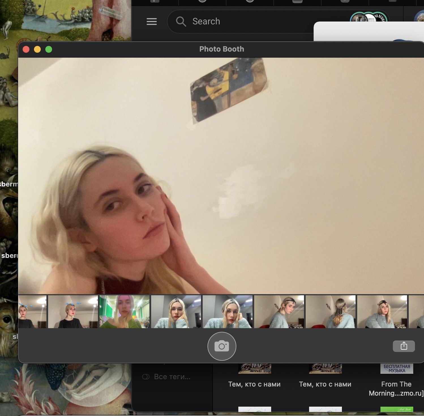This screenshot has width=424, height=416.
Task: Select the green-top photo with pink lighting
Action: 125,312
